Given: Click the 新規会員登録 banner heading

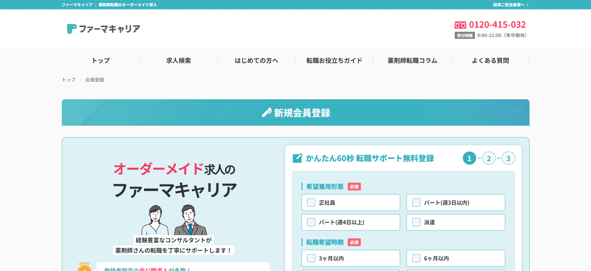Looking at the screenshot, I should pyautogui.click(x=302, y=113).
